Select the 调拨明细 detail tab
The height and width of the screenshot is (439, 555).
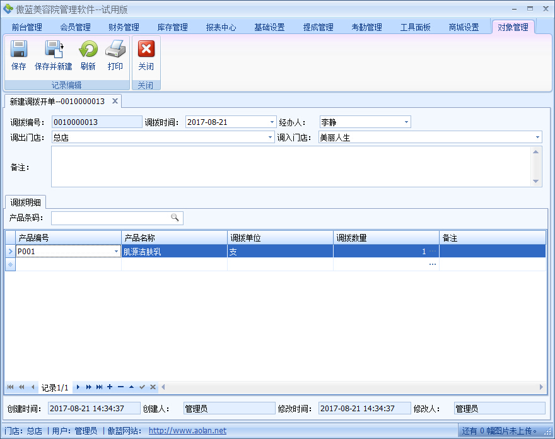pyautogui.click(x=25, y=202)
